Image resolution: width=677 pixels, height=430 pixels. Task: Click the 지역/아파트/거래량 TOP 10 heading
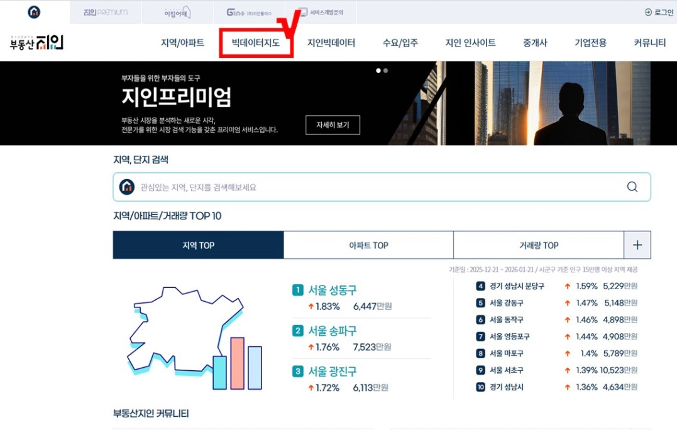(167, 216)
